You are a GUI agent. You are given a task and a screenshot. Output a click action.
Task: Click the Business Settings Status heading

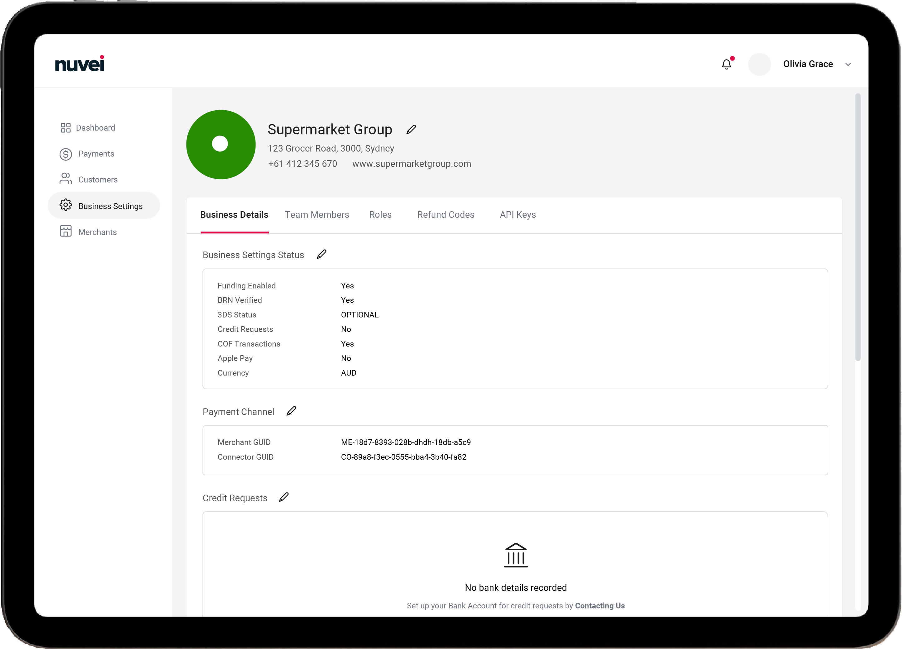[253, 255]
